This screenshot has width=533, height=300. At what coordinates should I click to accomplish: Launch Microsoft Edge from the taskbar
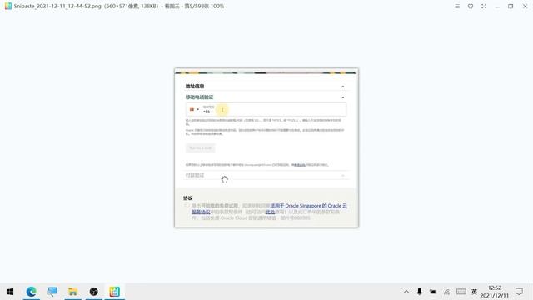(32, 292)
